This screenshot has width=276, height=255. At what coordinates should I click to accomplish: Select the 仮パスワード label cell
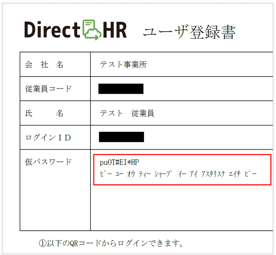click(55, 190)
